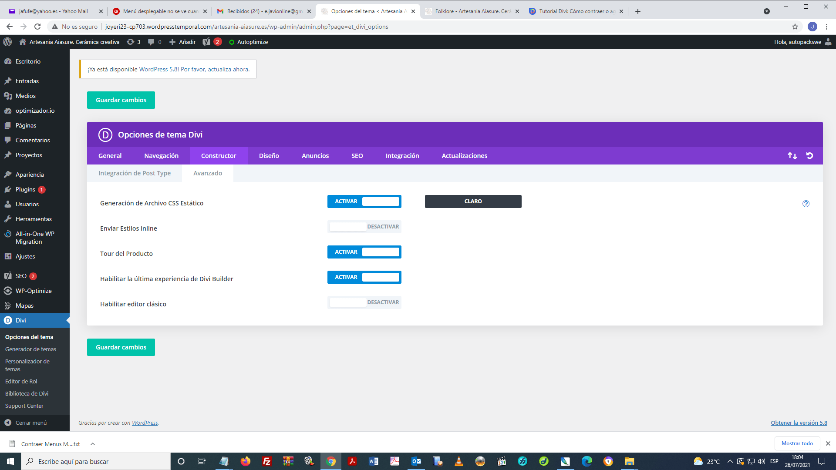
Task: Click the WordPress footer credit link
Action: [x=145, y=423]
